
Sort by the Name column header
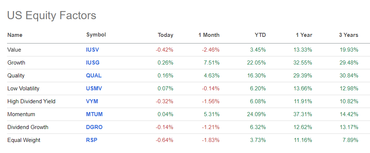pyautogui.click(x=15, y=35)
